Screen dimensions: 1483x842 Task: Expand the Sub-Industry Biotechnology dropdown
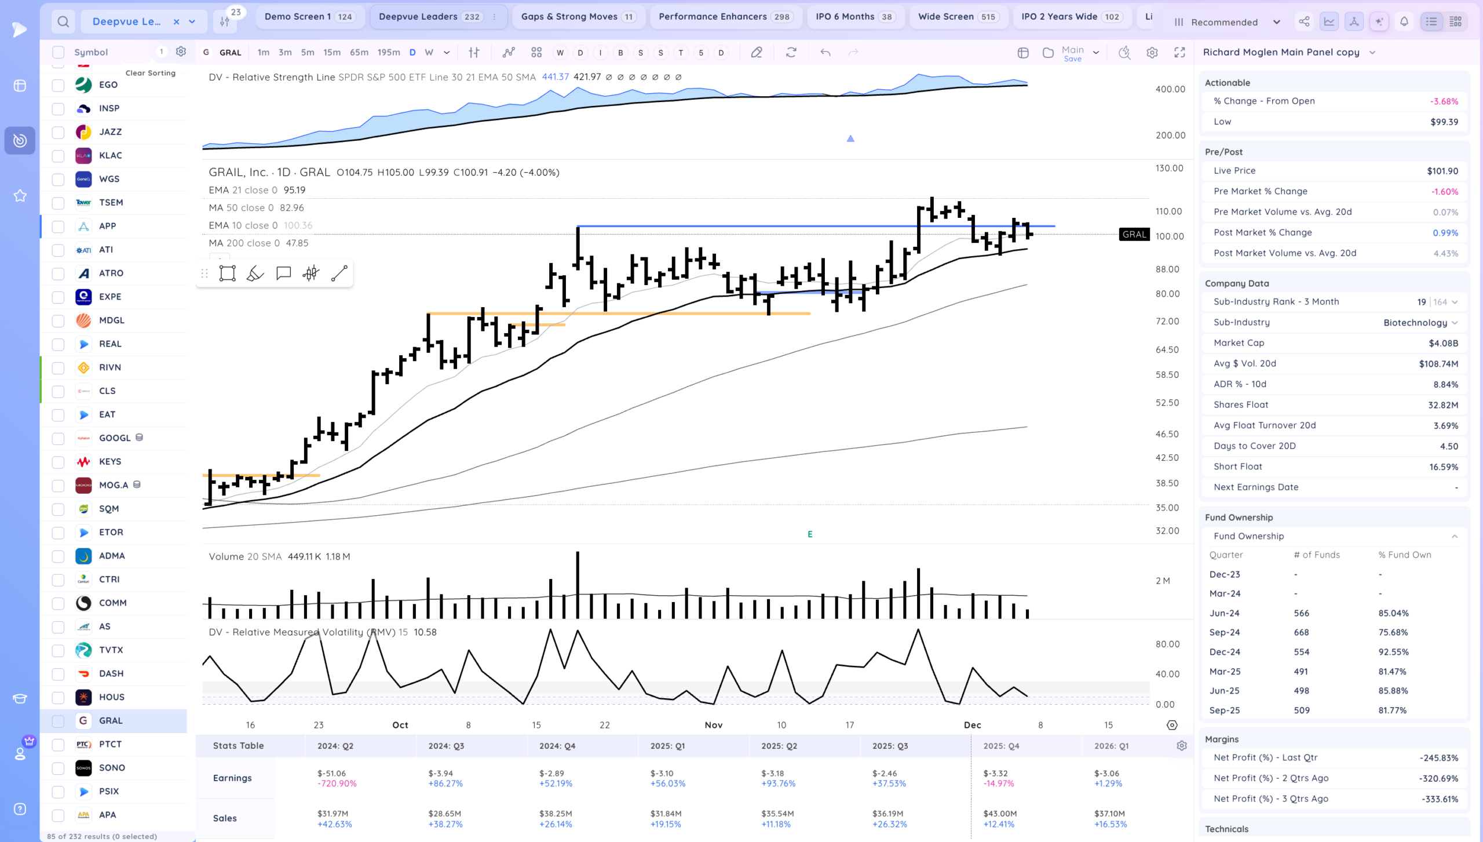[x=1455, y=323]
